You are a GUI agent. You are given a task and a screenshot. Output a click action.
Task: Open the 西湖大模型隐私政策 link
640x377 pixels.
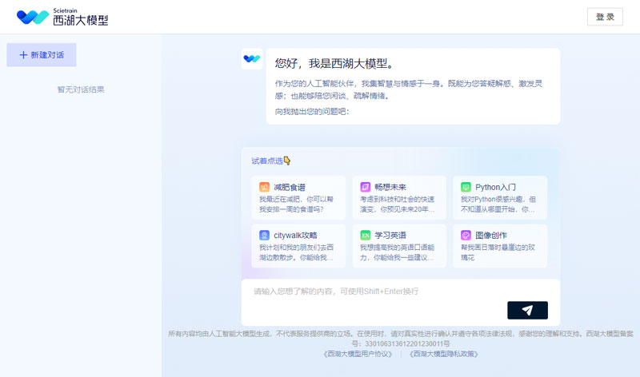[x=443, y=353]
